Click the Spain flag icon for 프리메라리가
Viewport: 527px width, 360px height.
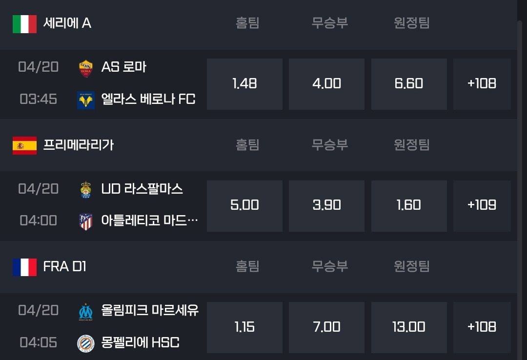24,145
